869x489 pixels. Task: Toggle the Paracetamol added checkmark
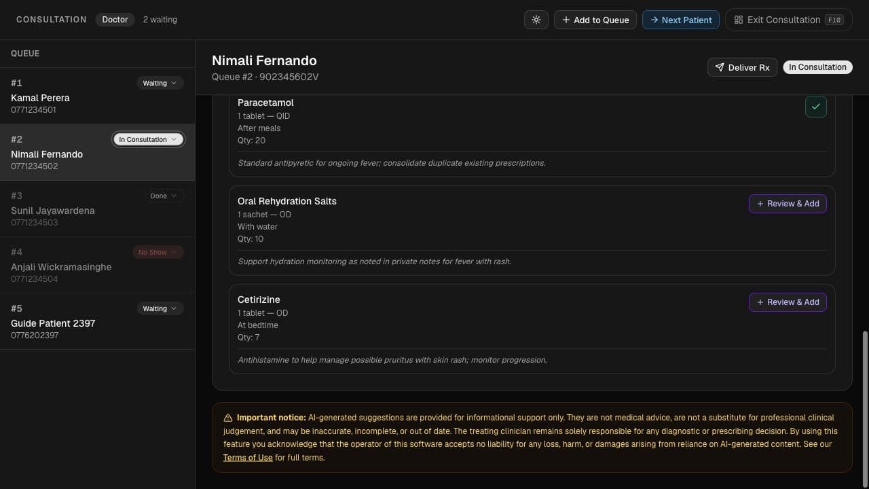pyautogui.click(x=816, y=107)
